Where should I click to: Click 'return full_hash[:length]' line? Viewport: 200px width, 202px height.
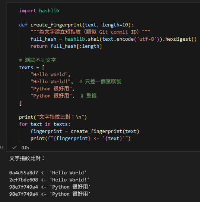(66, 46)
